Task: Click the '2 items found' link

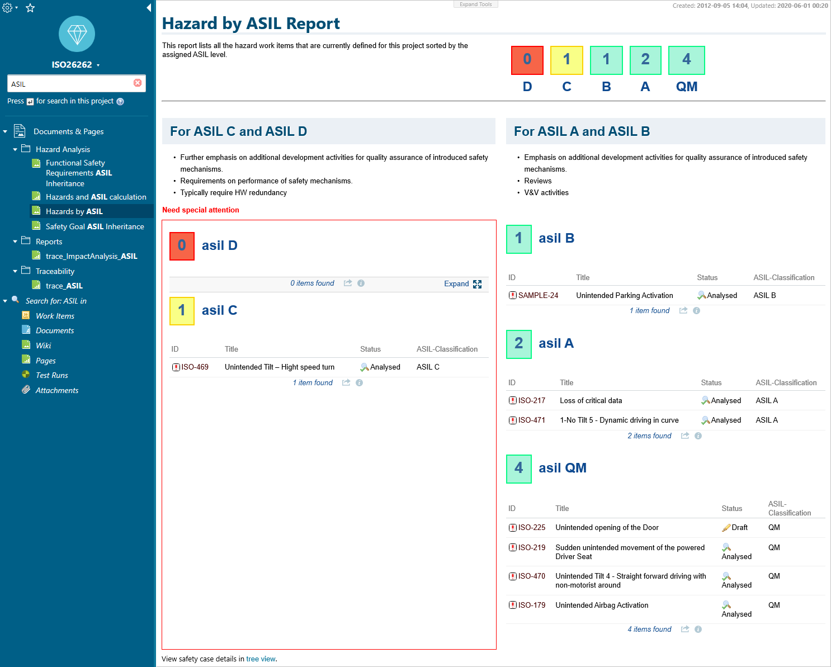Action: coord(649,436)
